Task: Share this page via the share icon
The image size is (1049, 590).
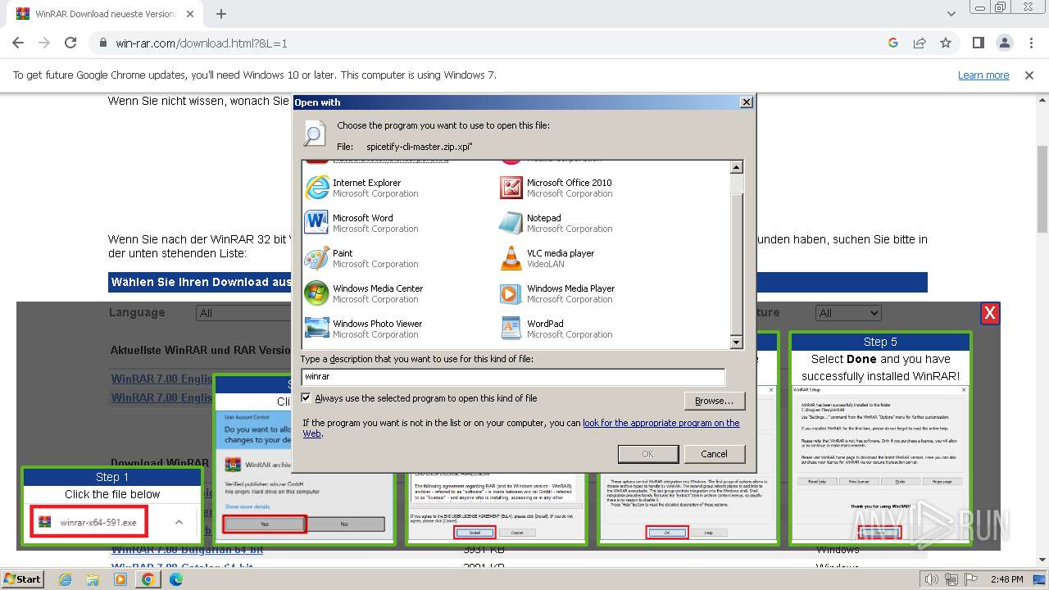Action: [920, 43]
